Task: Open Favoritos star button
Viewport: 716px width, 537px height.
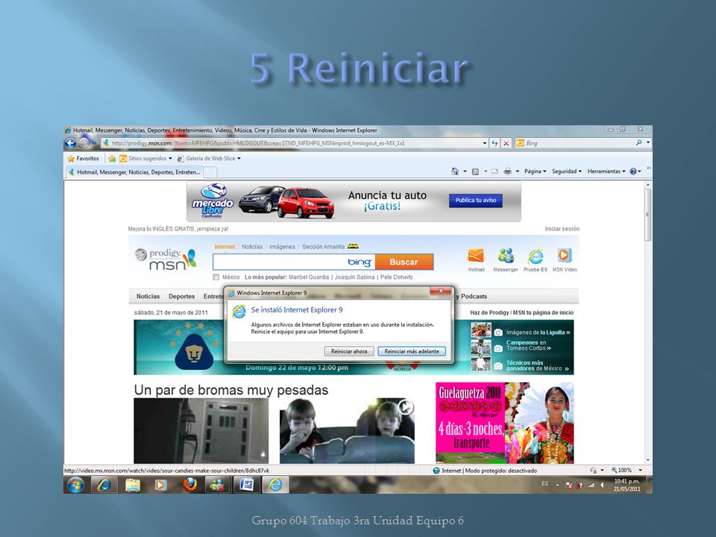Action: (x=83, y=158)
